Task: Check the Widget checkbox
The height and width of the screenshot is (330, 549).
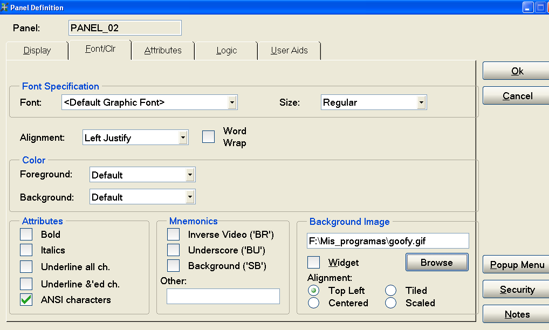Action: [x=314, y=263]
